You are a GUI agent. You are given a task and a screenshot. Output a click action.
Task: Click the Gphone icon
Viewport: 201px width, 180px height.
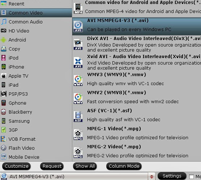(4, 103)
